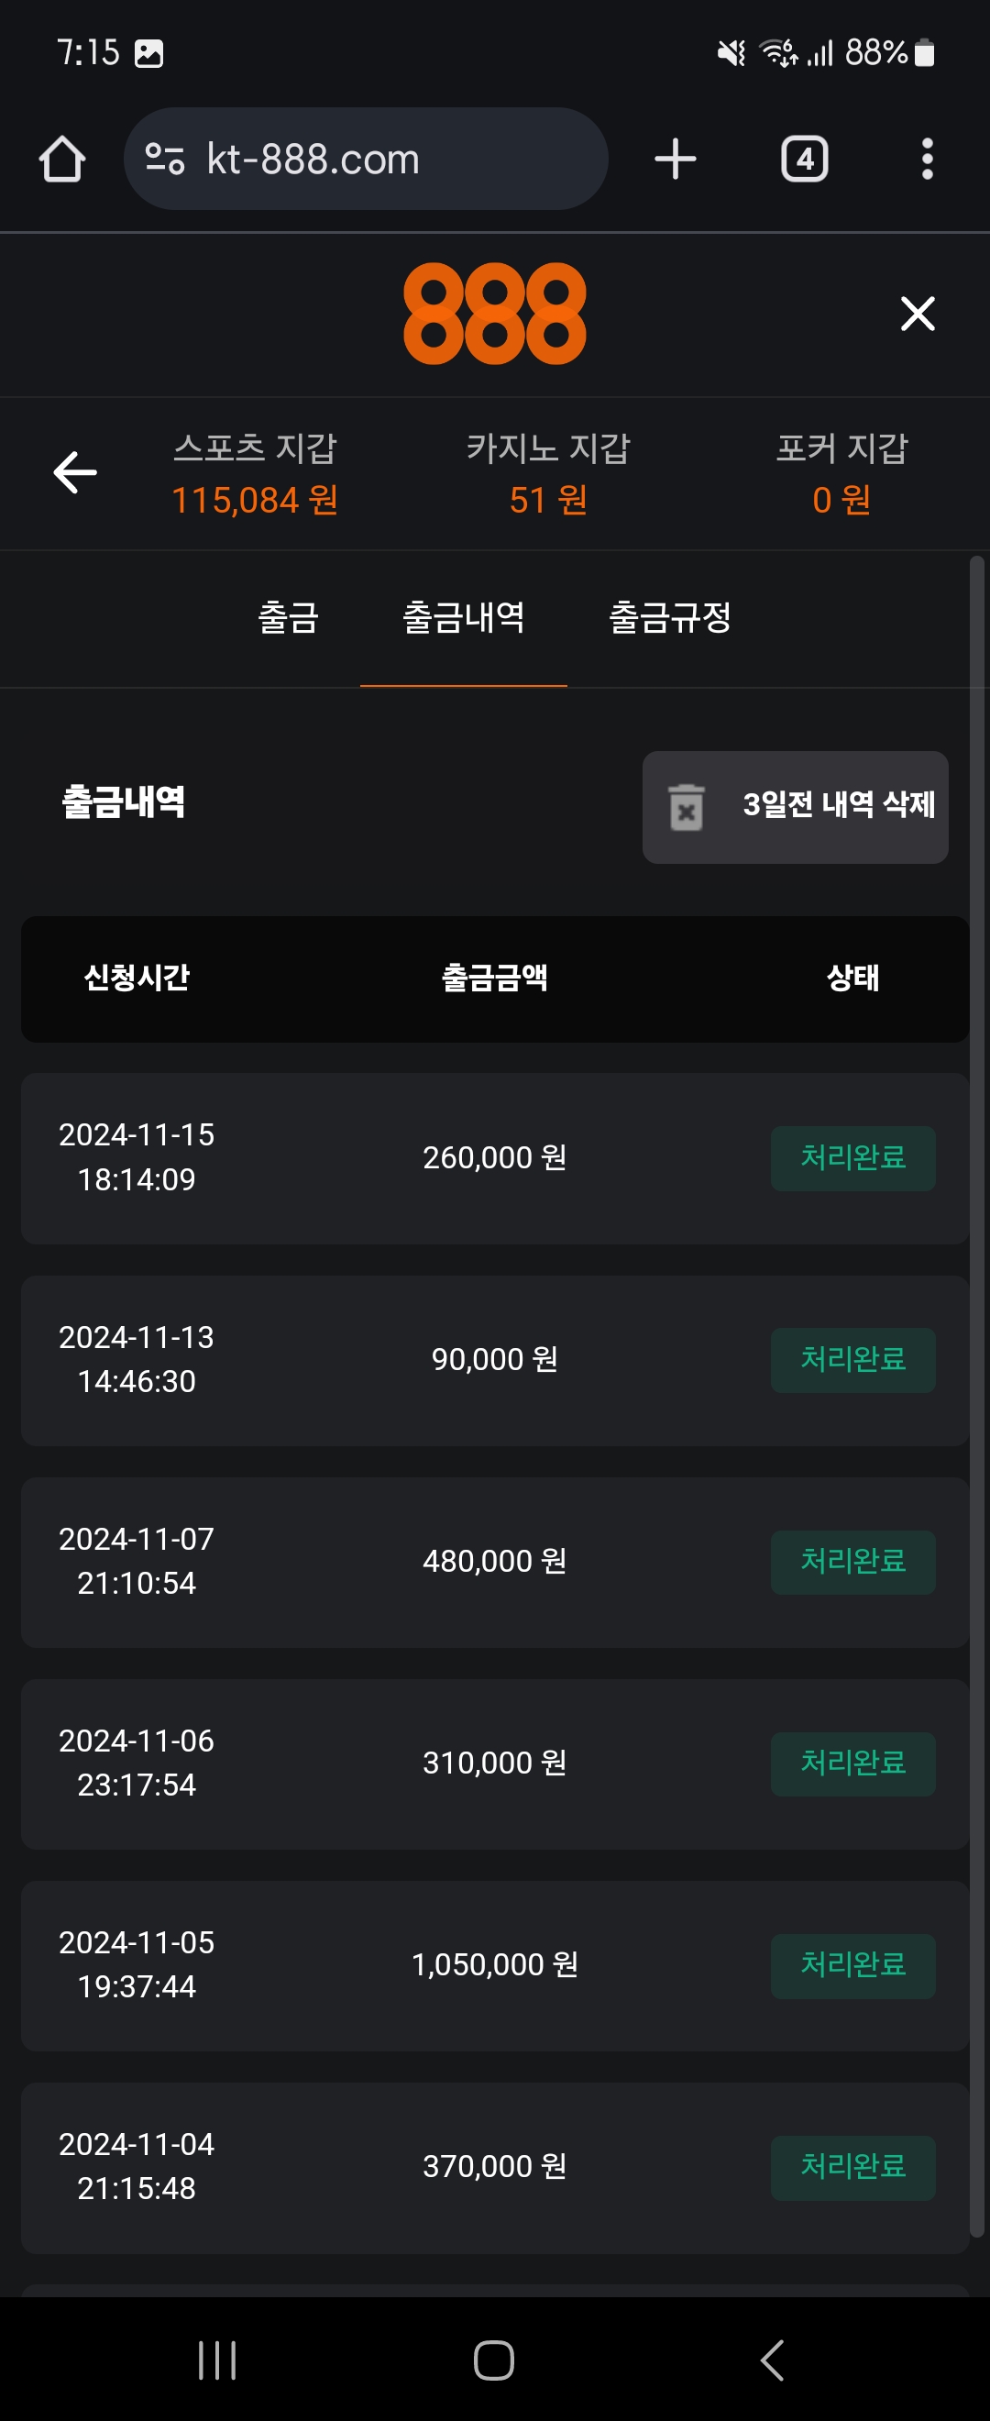Open the site info icon in address bar
The height and width of the screenshot is (2421, 990).
pos(165,159)
